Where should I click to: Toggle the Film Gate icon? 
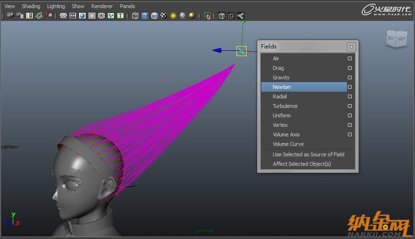(72, 16)
